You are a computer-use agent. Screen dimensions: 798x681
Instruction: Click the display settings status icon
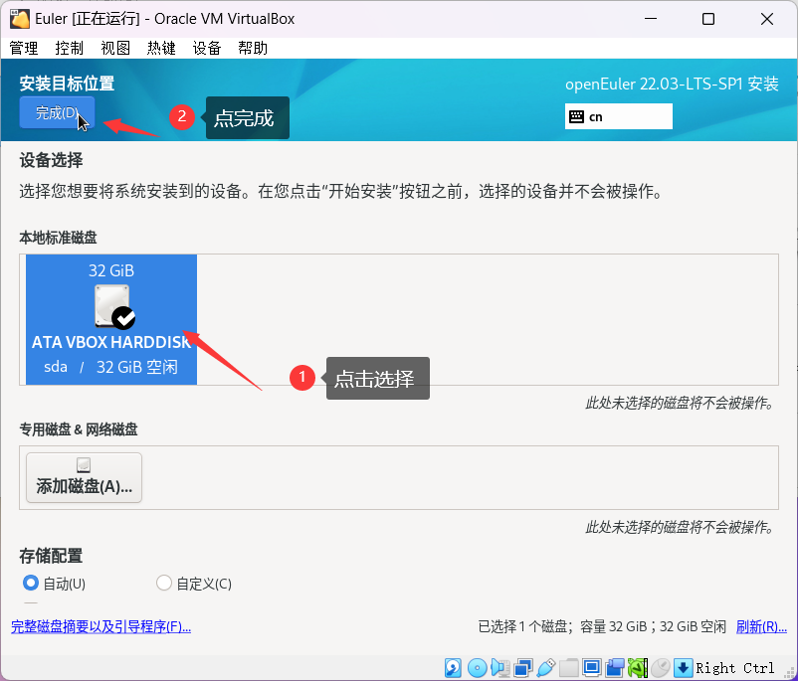pyautogui.click(x=591, y=667)
